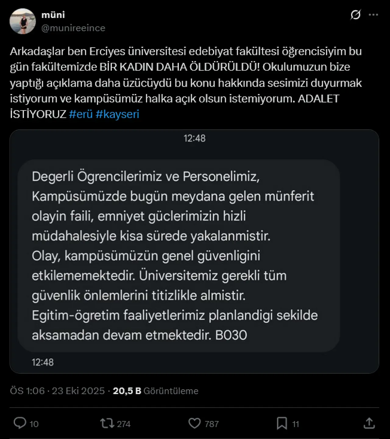This screenshot has width=390, height=439.
Task: Click the share upload-arrow icon
Action: point(369,423)
